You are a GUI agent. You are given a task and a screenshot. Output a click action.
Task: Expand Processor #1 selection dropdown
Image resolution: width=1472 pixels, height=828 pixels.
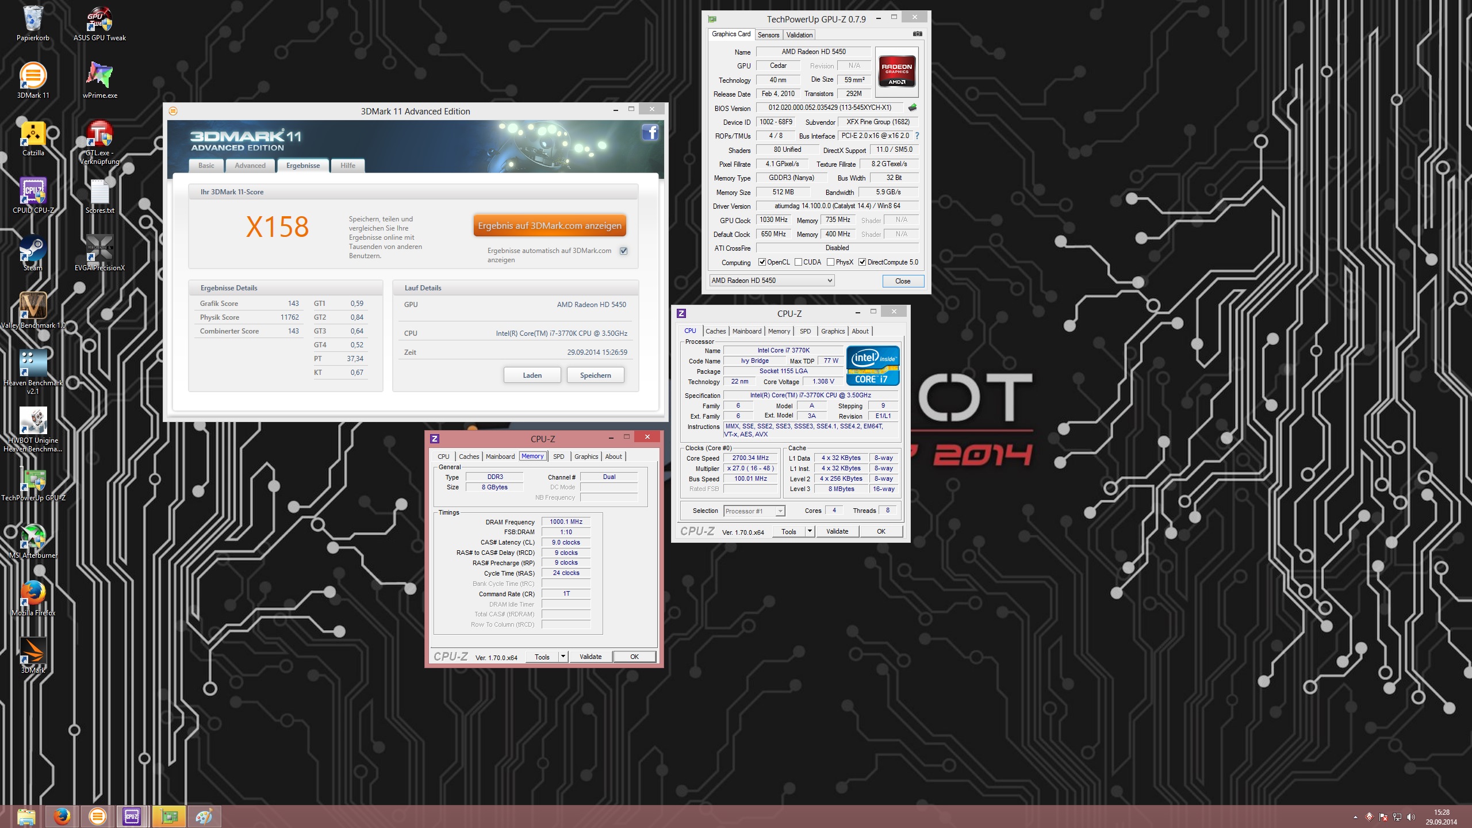(754, 511)
